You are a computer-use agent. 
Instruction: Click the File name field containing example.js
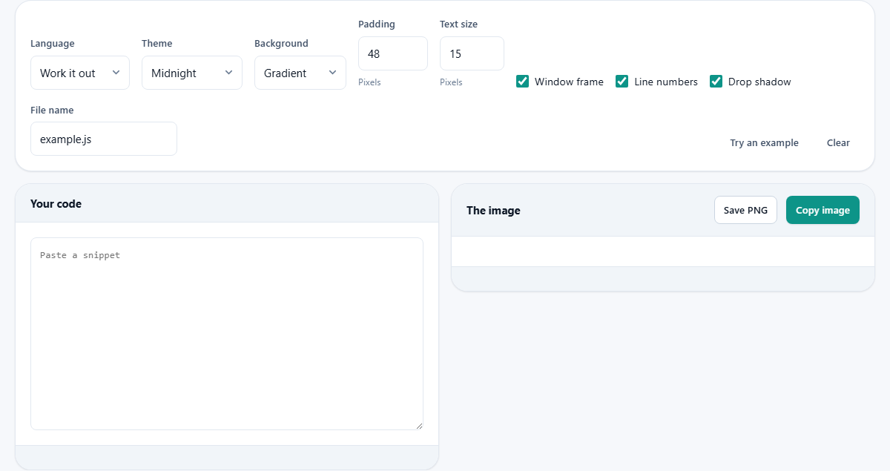(x=104, y=139)
